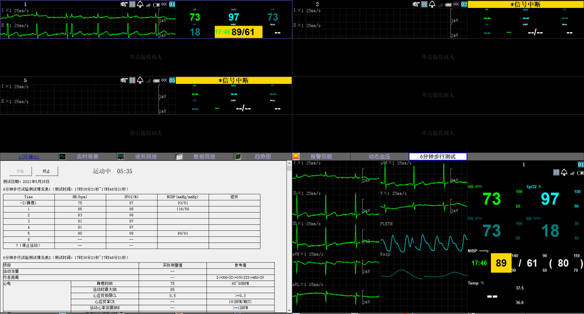Click the terminal number 05 badge on bed 5
This screenshot has width=584, height=314.
(172, 80)
